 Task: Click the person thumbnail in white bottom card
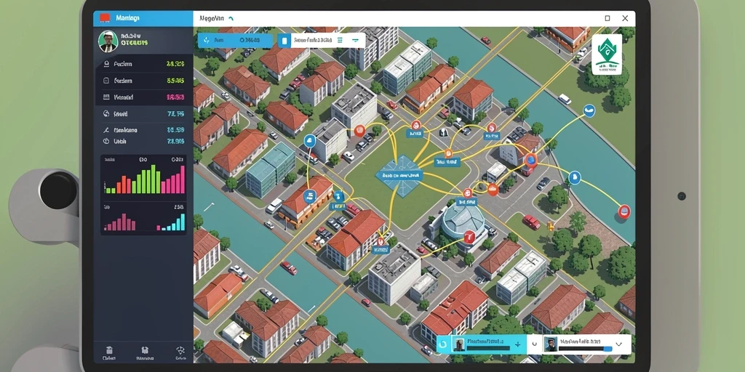(x=550, y=344)
